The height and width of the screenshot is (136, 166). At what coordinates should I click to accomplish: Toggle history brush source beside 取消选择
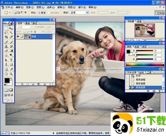pos(128,87)
